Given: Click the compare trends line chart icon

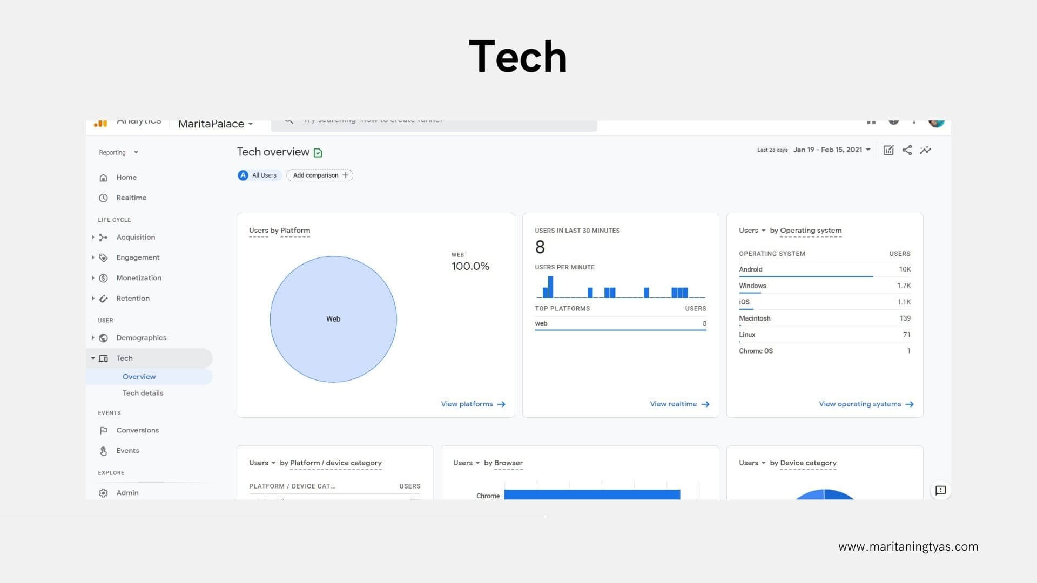Looking at the screenshot, I should (925, 150).
